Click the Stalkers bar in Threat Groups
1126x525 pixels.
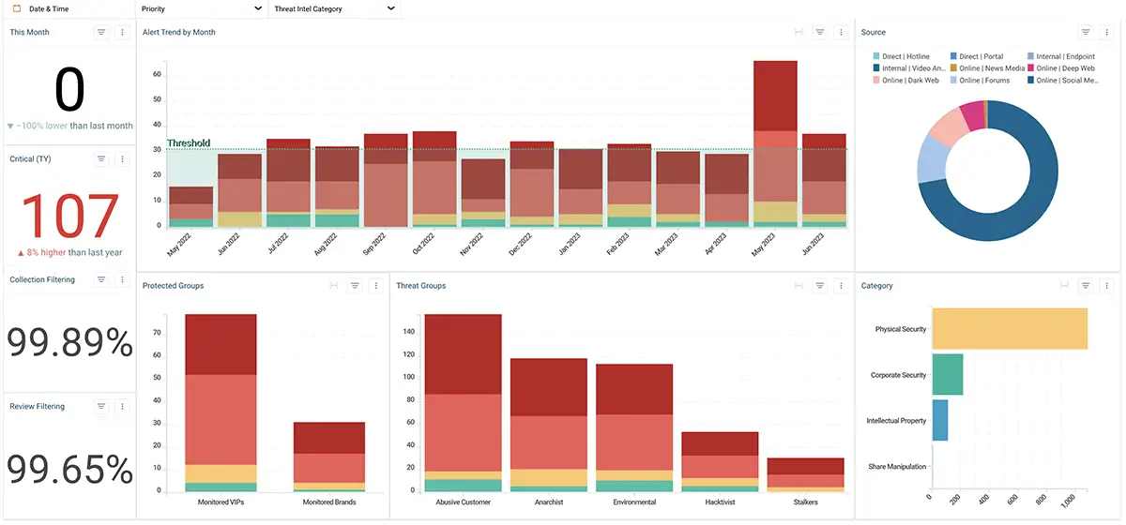pos(805,475)
